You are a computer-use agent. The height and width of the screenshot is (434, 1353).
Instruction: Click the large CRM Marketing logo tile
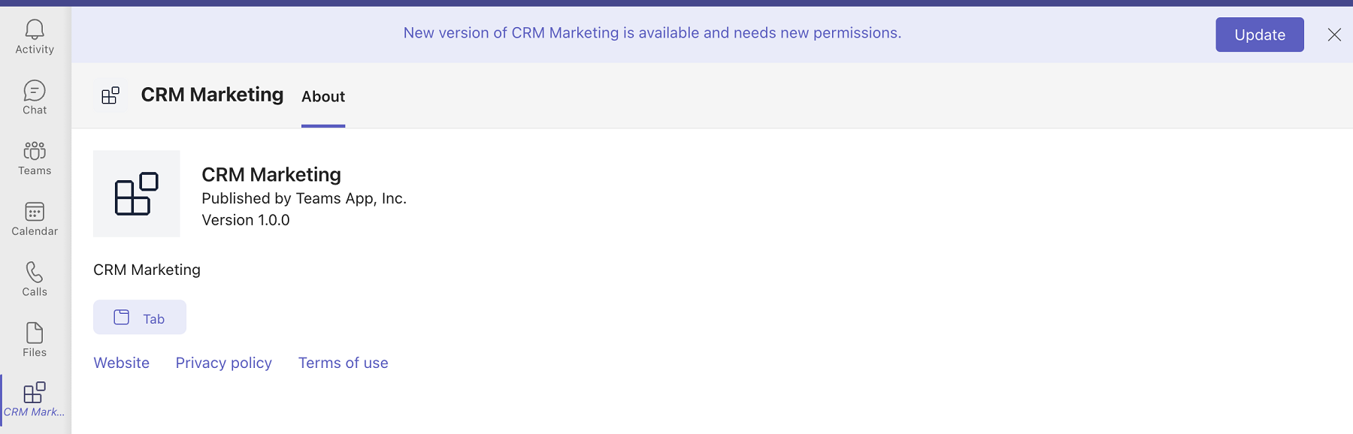coord(137,194)
